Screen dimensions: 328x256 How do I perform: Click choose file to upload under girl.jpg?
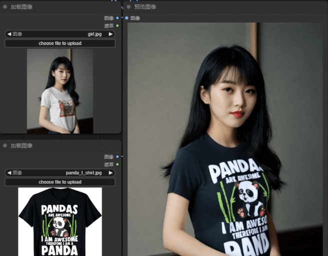pyautogui.click(x=60, y=43)
